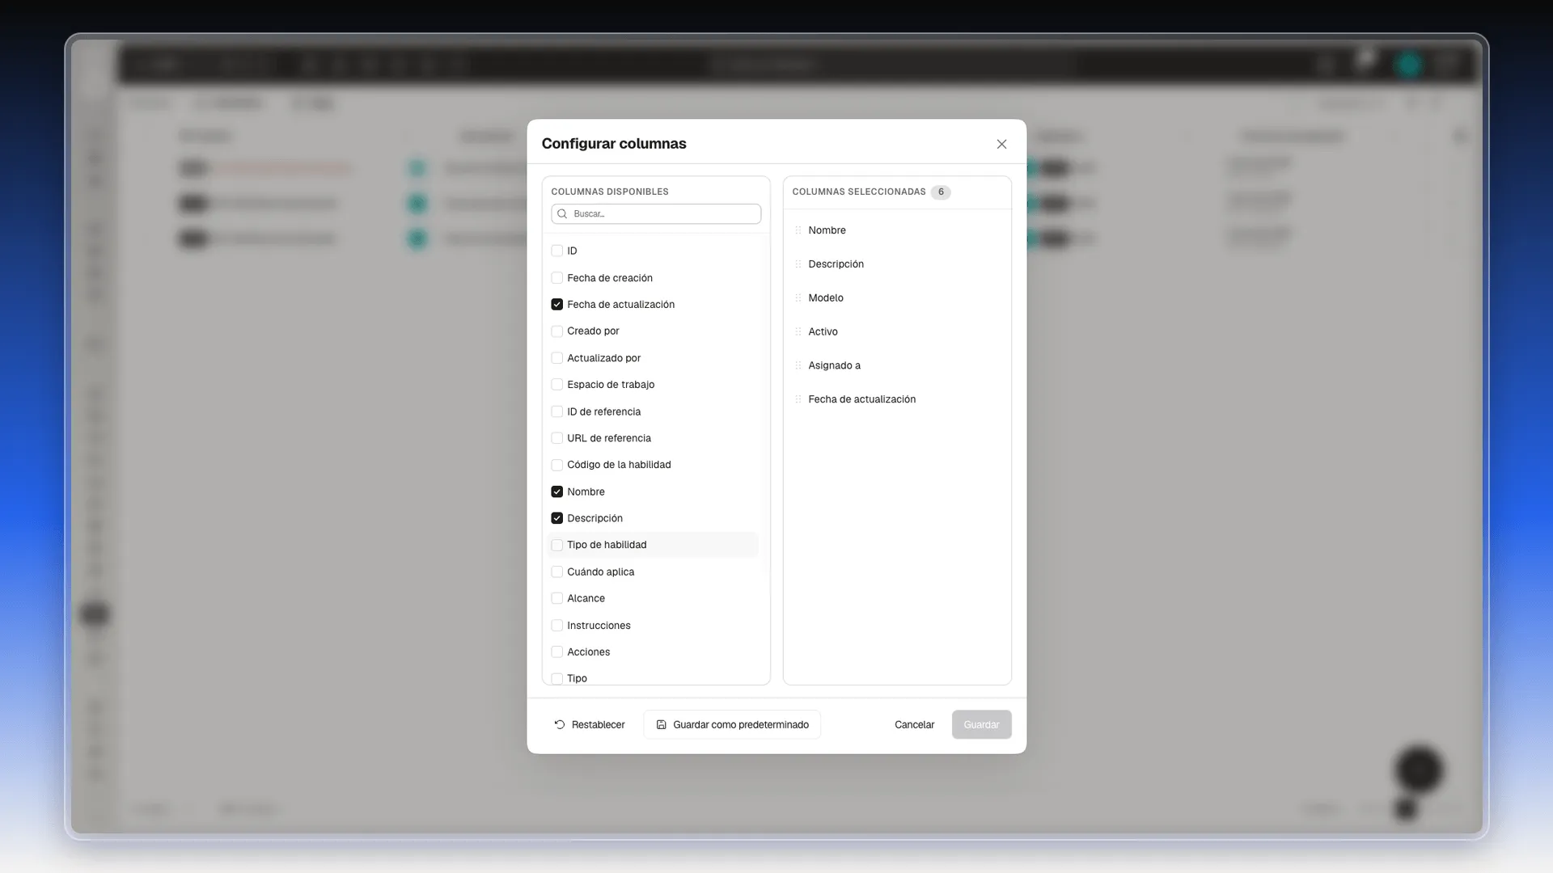Enable the URL de referencia checkbox
Viewport: 1553px width, 873px height.
556,438
